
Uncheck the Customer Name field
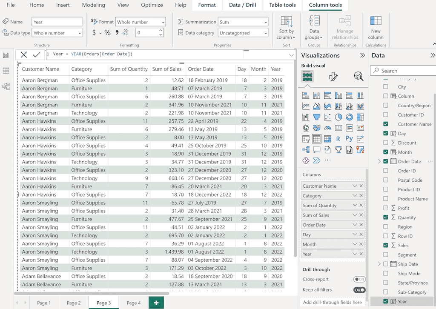tap(386, 124)
